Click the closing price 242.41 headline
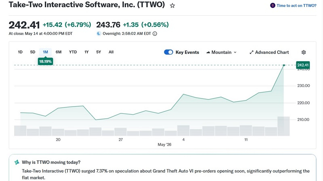This screenshot has width=323, height=181. pos(24,25)
